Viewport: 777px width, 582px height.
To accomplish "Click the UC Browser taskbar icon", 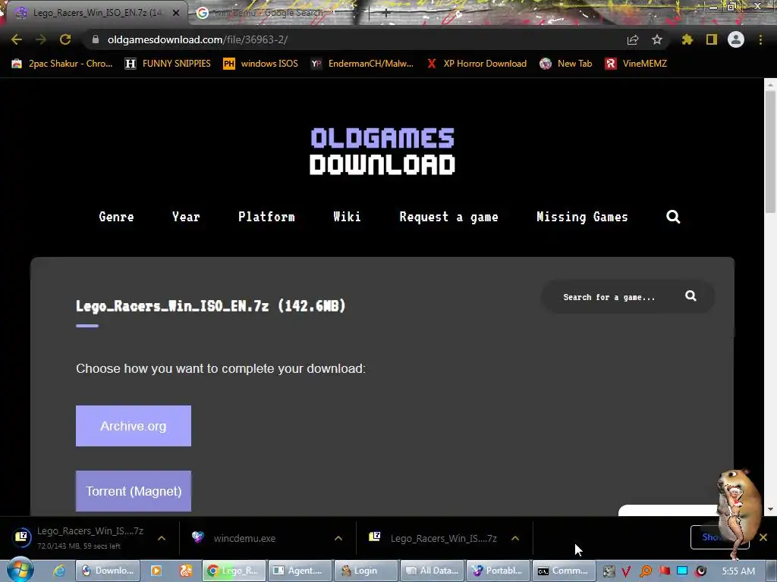I will coord(186,571).
